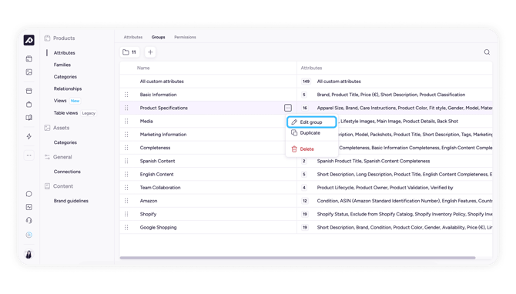
Task: Click the 16 count badge for Product Specifications
Action: 305,108
